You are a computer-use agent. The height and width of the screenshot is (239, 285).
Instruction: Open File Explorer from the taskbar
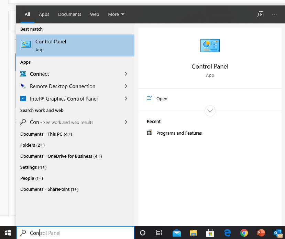(x=194, y=233)
